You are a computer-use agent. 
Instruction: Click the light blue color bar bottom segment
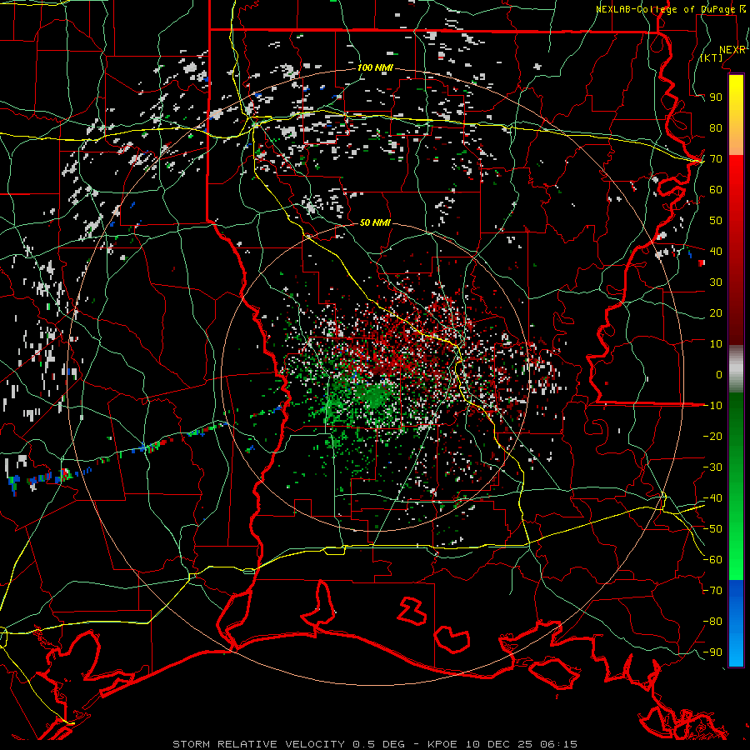point(736,648)
